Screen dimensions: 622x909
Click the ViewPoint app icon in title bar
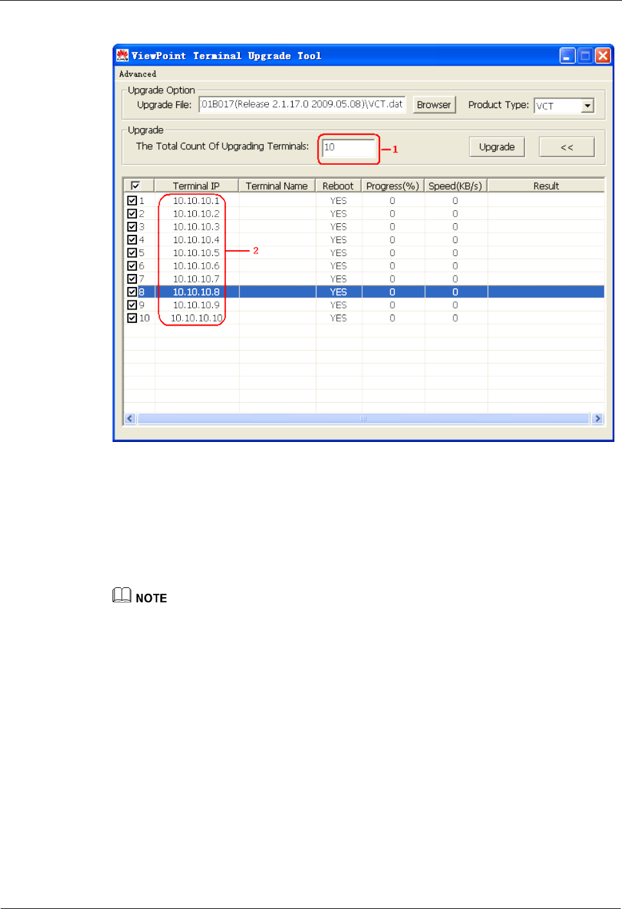122,56
